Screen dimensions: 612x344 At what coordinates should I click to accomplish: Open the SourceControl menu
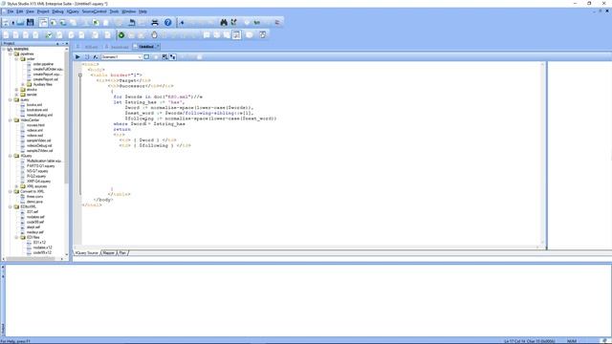click(x=94, y=11)
